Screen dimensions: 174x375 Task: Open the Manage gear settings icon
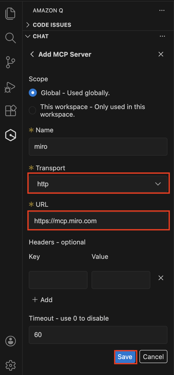pyautogui.click(x=11, y=365)
